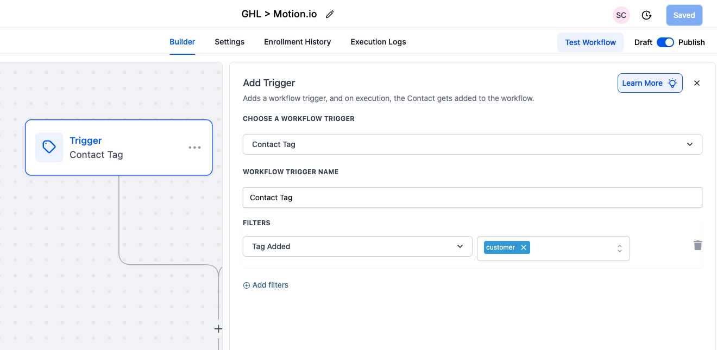The width and height of the screenshot is (717, 350).
Task: Open version history clock icon
Action: point(646,15)
